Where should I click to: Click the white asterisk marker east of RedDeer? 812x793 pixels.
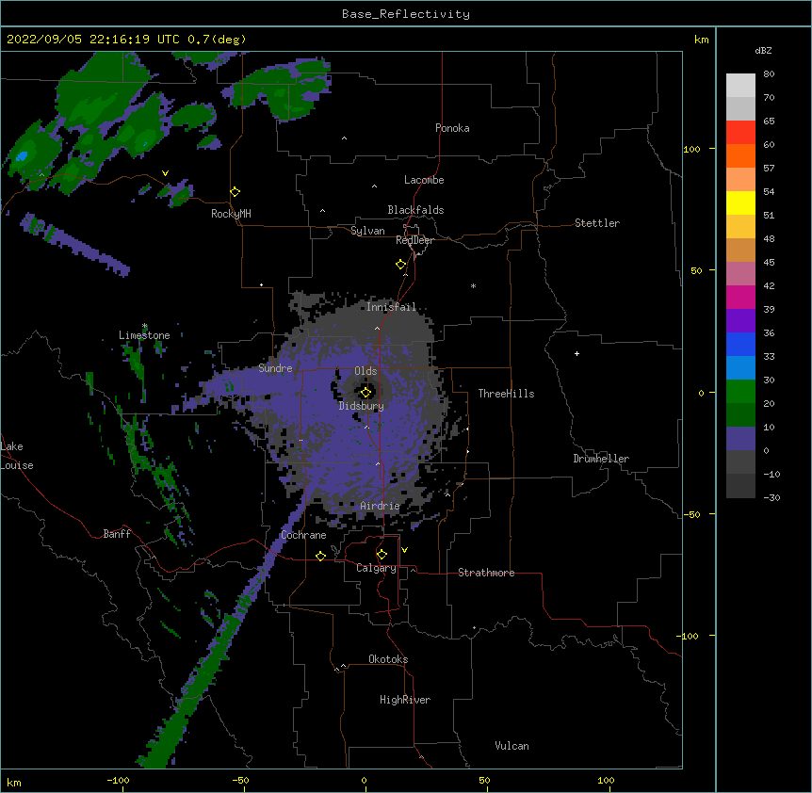(x=473, y=286)
